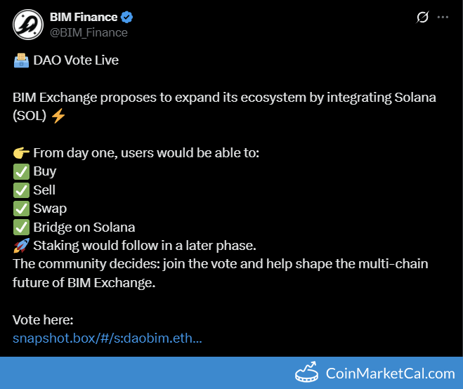Viewport: 463px width, 389px height.
Task: Click the lightning bolt emoji
Action: pos(58,115)
